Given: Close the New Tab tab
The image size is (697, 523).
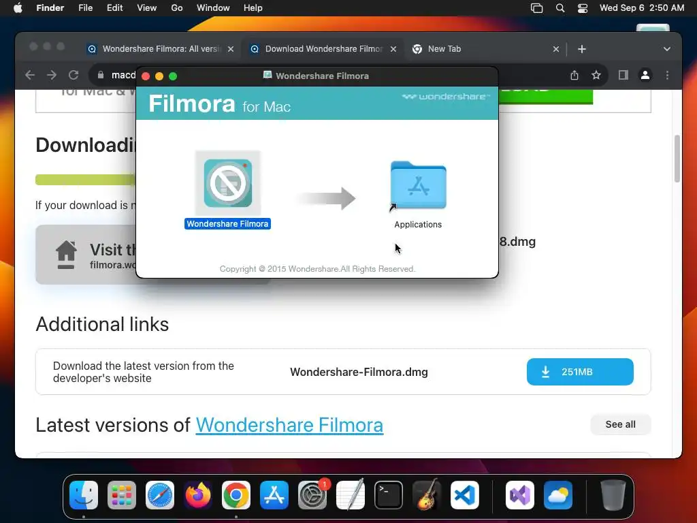Looking at the screenshot, I should 556,49.
